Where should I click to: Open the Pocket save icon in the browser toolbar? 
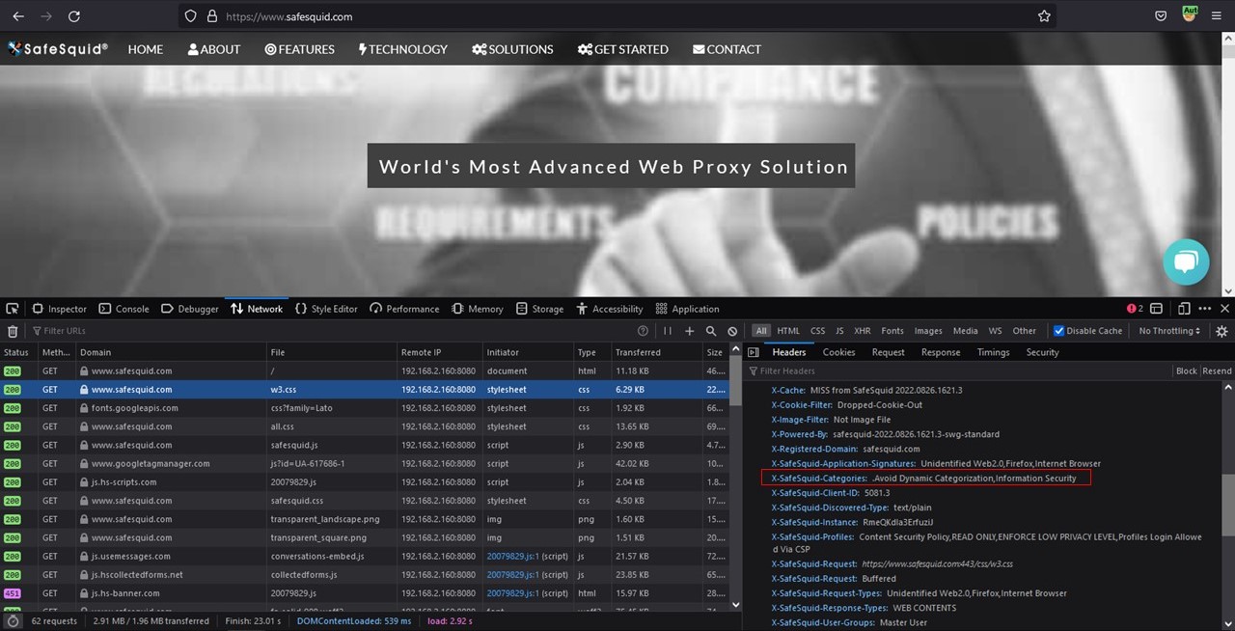click(x=1162, y=16)
